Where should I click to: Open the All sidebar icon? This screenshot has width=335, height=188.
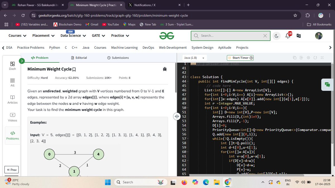12,82
